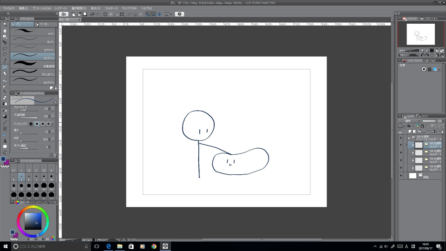Image resolution: width=446 pixels, height=251 pixels.
Task: Click inside the color wheel square
Action: (x=33, y=221)
